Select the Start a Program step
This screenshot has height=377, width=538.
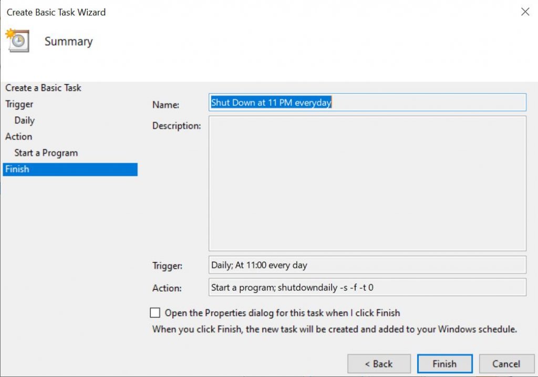coord(46,153)
